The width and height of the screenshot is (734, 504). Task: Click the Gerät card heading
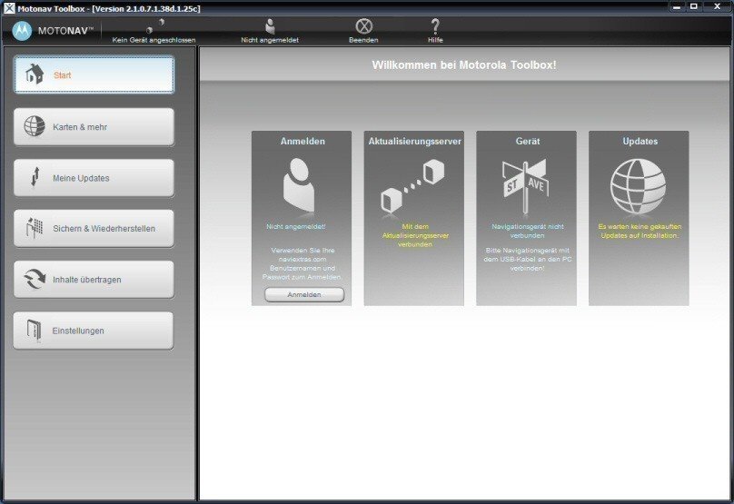pyautogui.click(x=528, y=141)
